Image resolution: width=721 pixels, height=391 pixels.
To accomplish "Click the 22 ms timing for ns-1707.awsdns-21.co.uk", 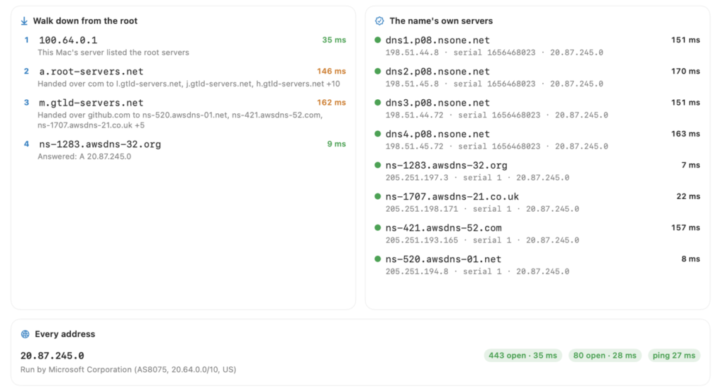I will (689, 196).
